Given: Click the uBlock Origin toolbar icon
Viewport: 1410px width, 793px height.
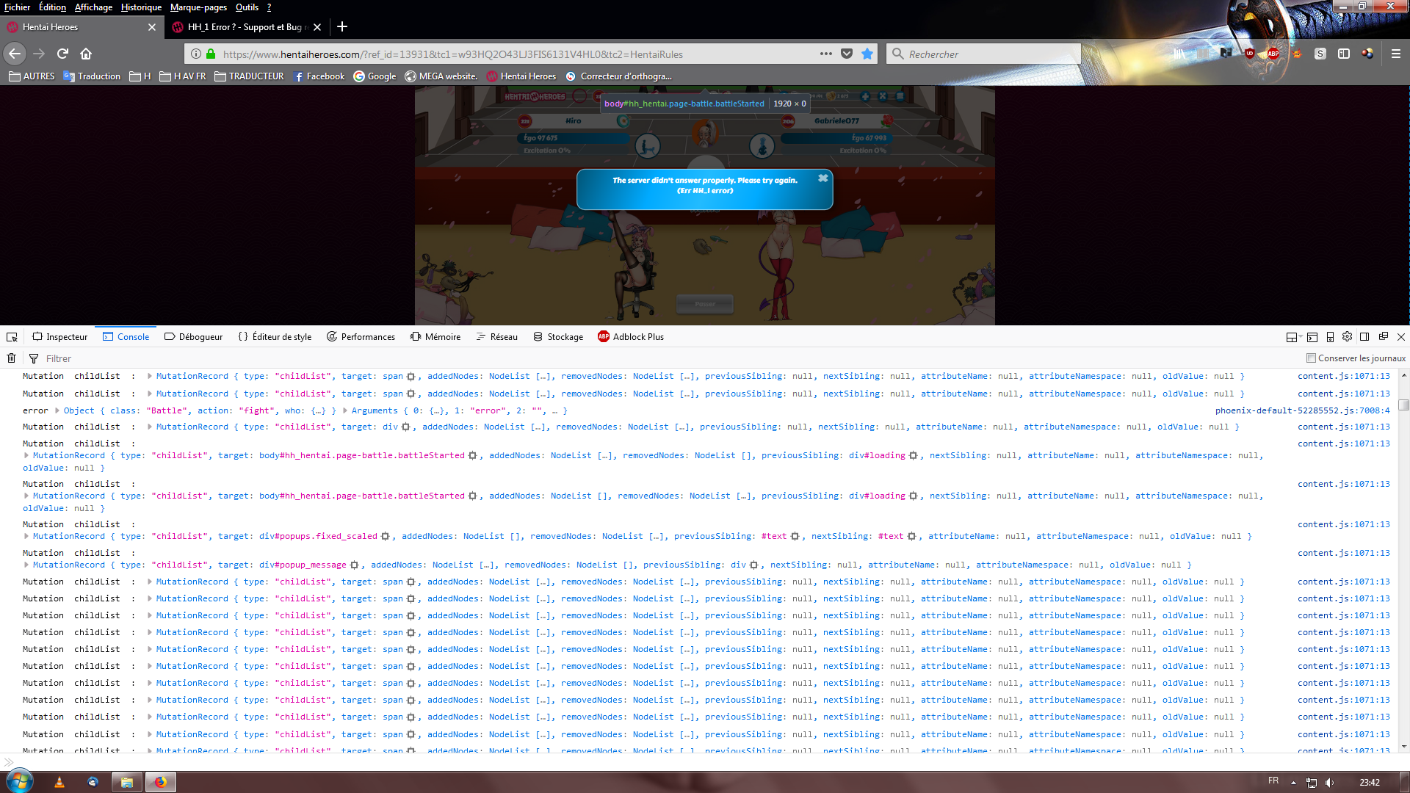Looking at the screenshot, I should [x=1249, y=54].
